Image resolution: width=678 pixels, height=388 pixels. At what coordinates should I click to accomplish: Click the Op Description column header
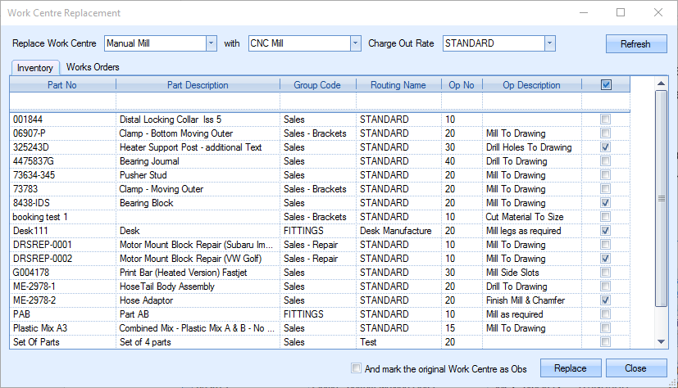pos(531,85)
